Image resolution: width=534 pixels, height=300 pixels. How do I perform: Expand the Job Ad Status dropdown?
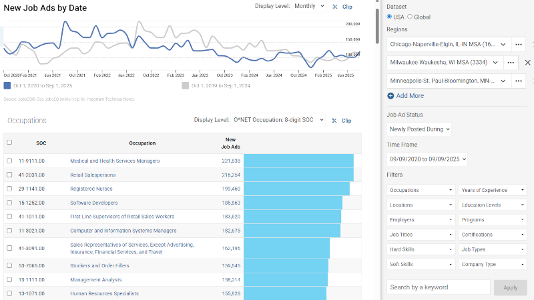(419, 129)
